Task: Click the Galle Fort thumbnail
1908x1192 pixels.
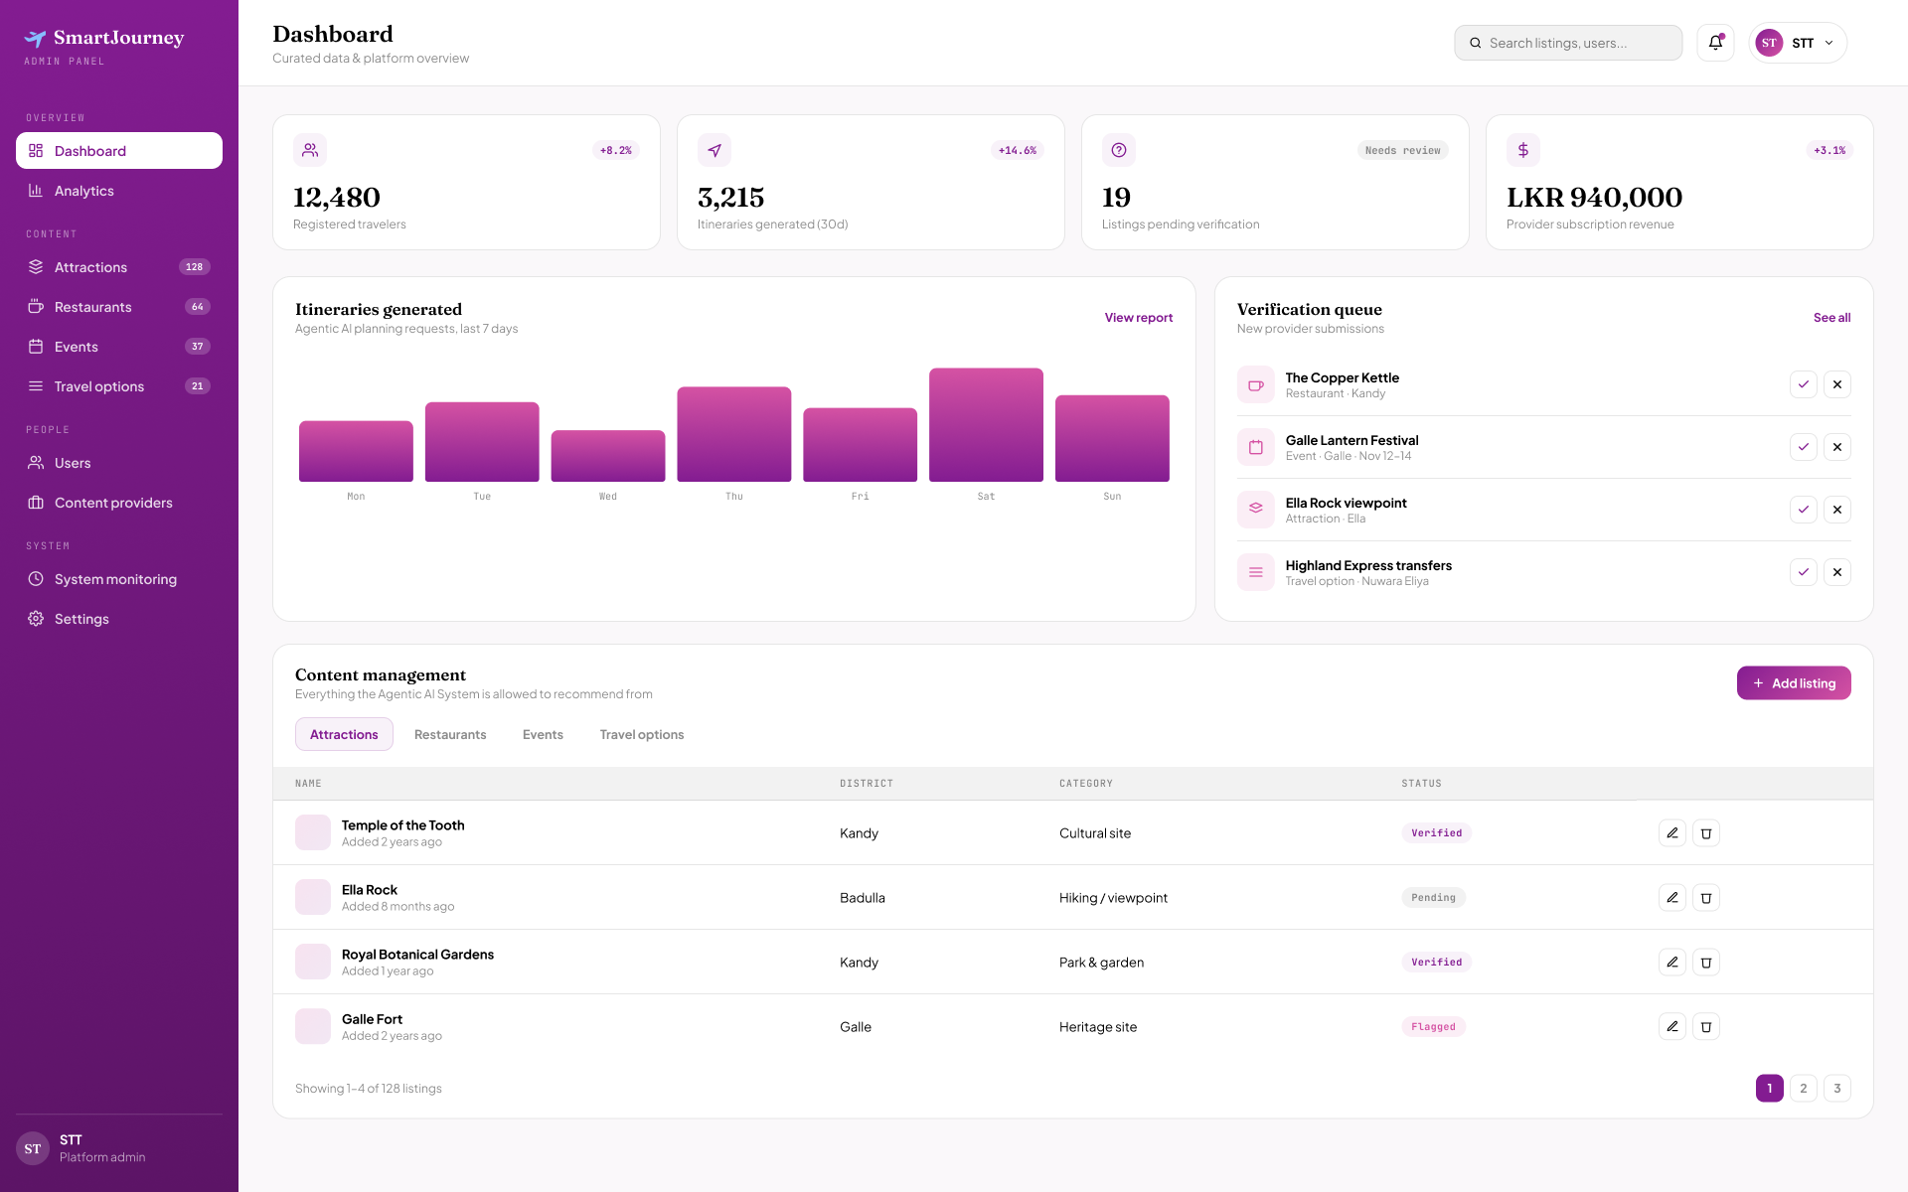Action: [x=313, y=1027]
